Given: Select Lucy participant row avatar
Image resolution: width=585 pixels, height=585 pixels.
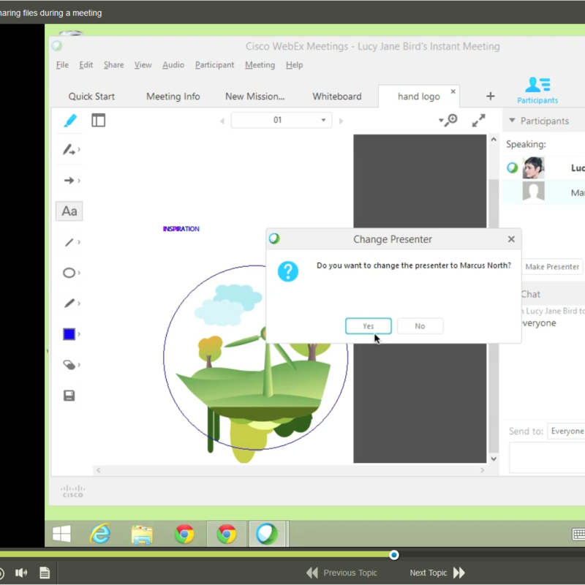Looking at the screenshot, I should 533,168.
